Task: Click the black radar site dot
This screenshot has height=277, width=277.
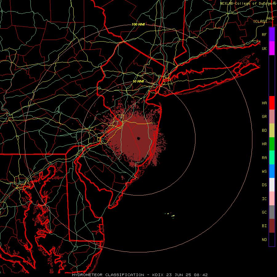Action: point(138,138)
